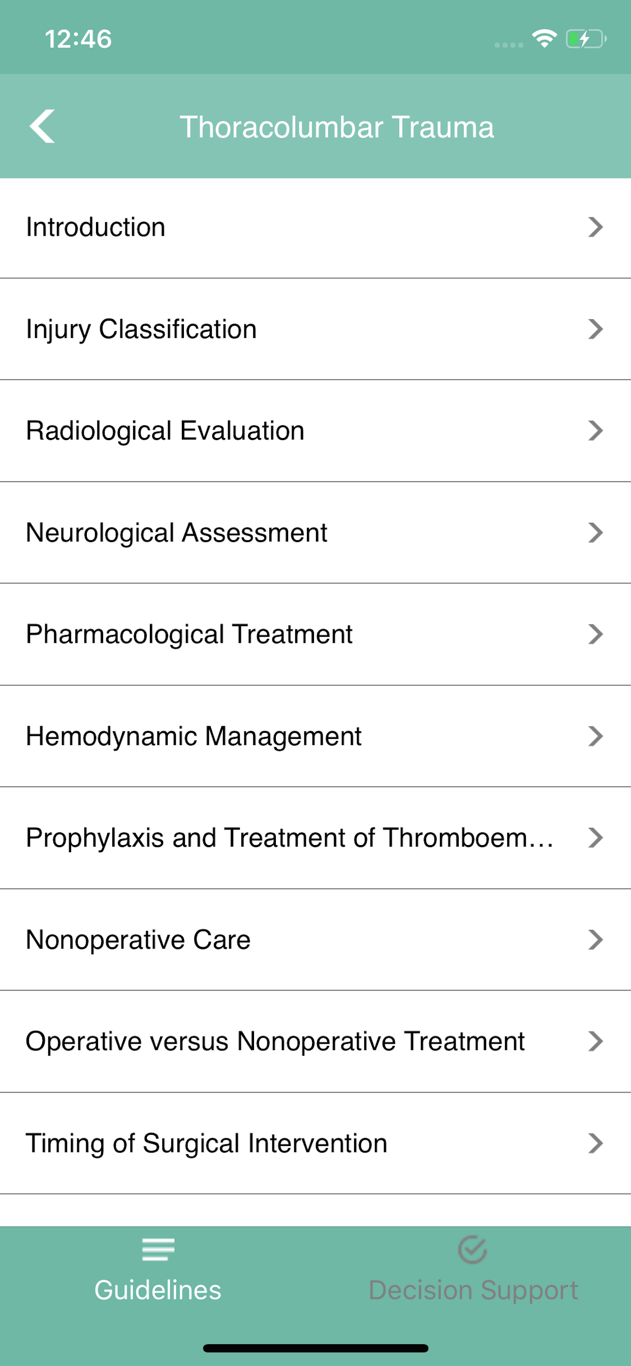Screen dimensions: 631x1366
Task: Select Operative versus Nonoperative Treatment
Action: (x=275, y=1041)
